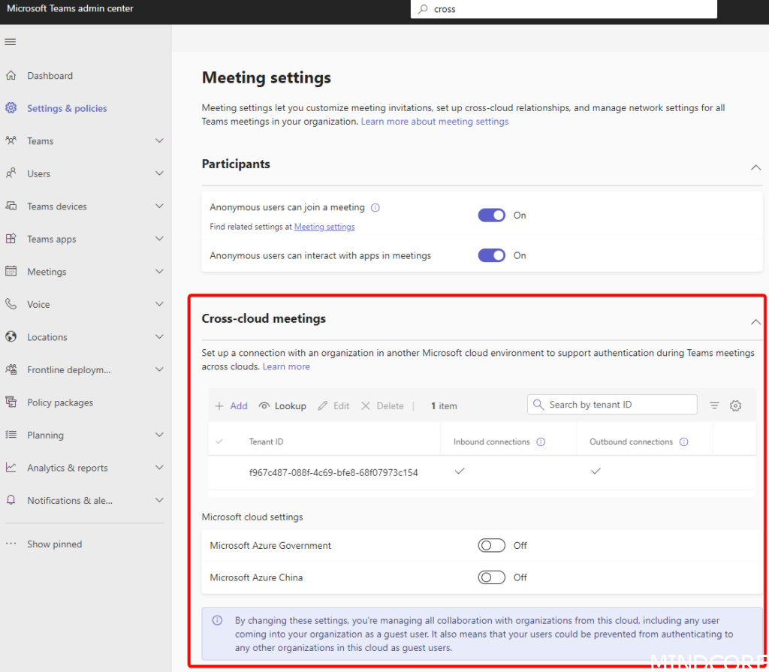This screenshot has height=672, width=769.
Task: Click the Lookup eye icon in toolbar
Action: point(264,406)
